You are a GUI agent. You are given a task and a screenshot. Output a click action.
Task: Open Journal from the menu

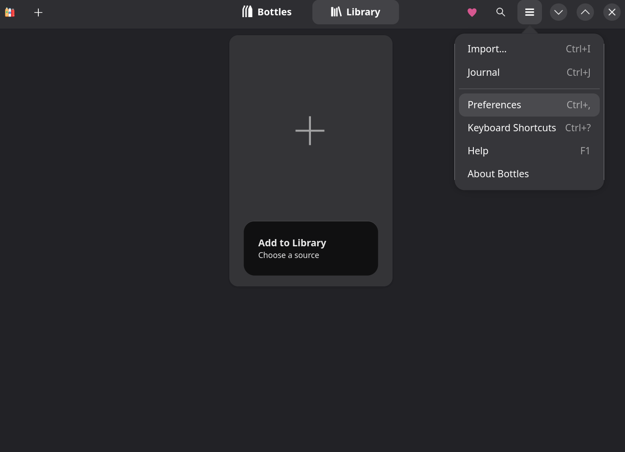(529, 72)
